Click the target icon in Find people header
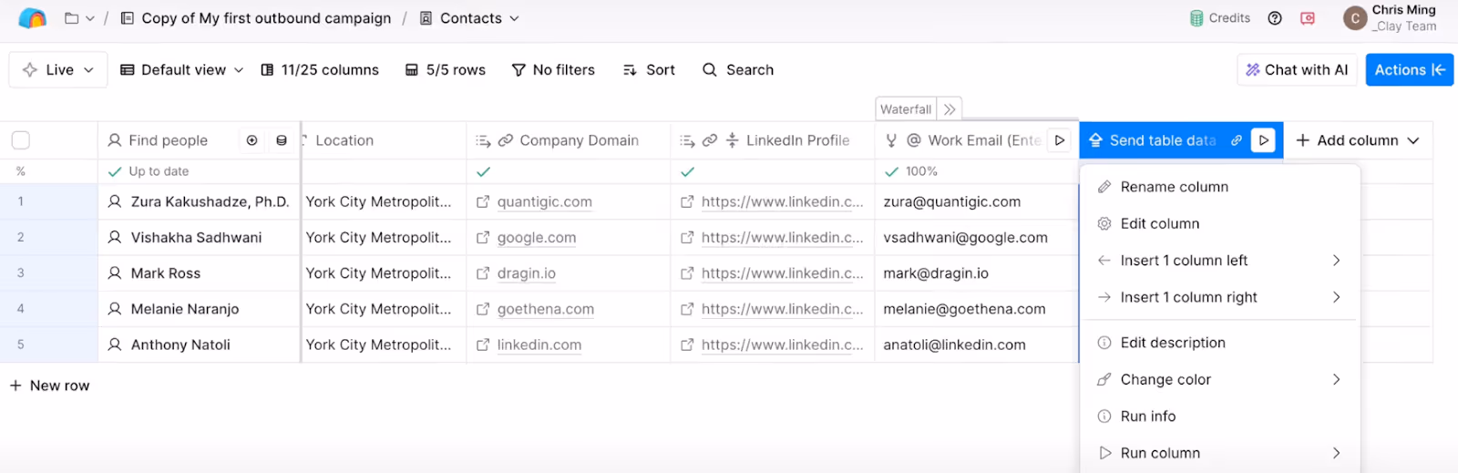Screen dimensions: 1458x473 (252, 140)
